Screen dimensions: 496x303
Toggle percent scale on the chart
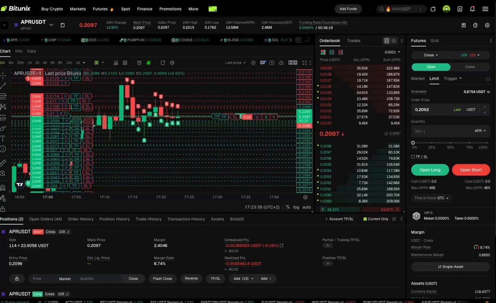pos(288,207)
